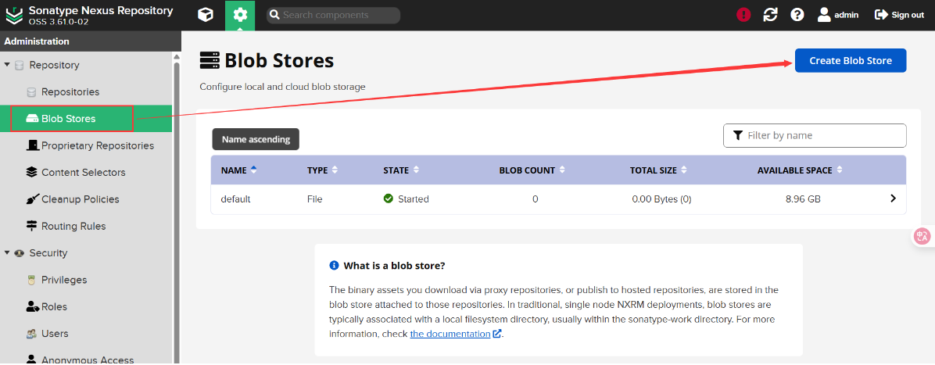Select Blob Stores in the sidebar
The height and width of the screenshot is (365, 935).
(x=86, y=119)
